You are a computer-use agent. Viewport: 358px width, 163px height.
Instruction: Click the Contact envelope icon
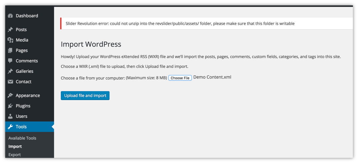[10, 82]
